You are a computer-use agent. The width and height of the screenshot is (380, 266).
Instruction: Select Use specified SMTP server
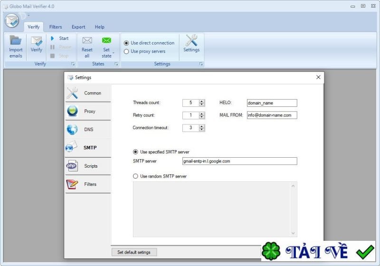(135, 152)
